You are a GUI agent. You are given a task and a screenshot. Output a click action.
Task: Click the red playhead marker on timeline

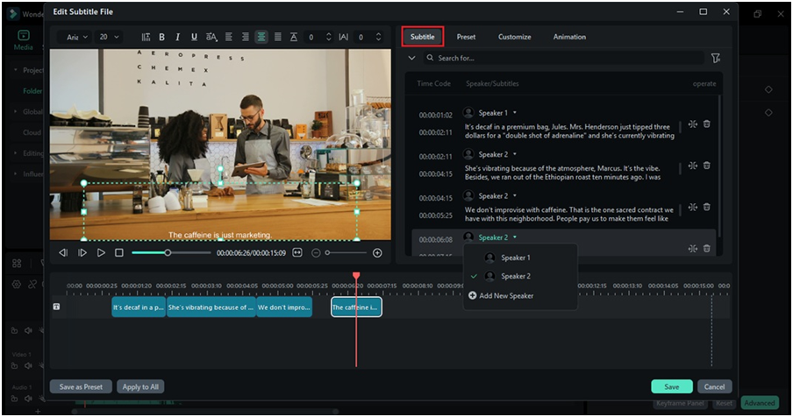coord(356,276)
